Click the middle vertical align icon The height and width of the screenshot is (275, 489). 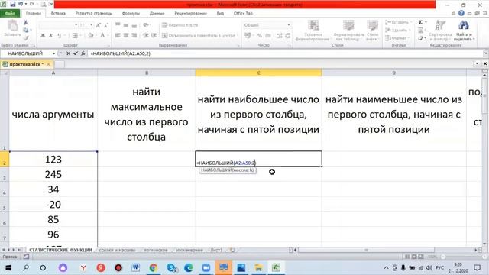click(x=125, y=25)
